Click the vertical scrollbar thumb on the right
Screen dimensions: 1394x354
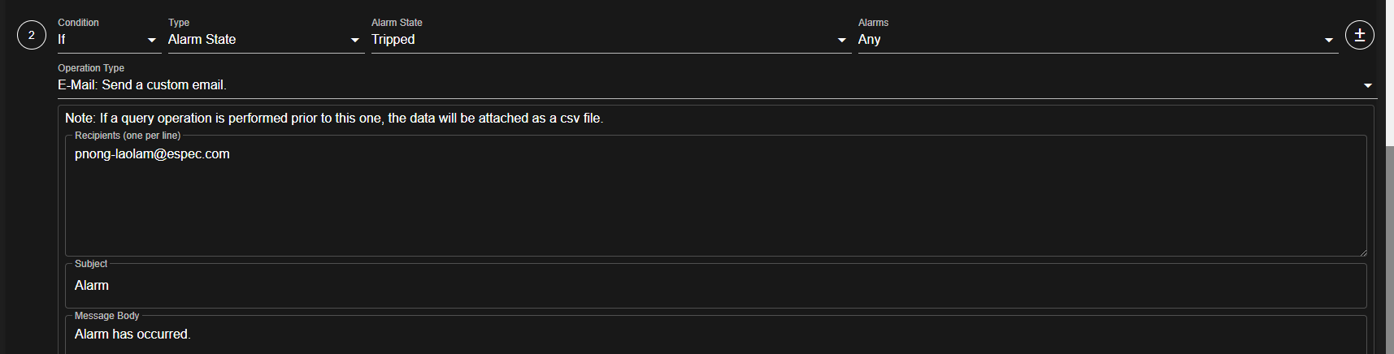coord(1390,249)
